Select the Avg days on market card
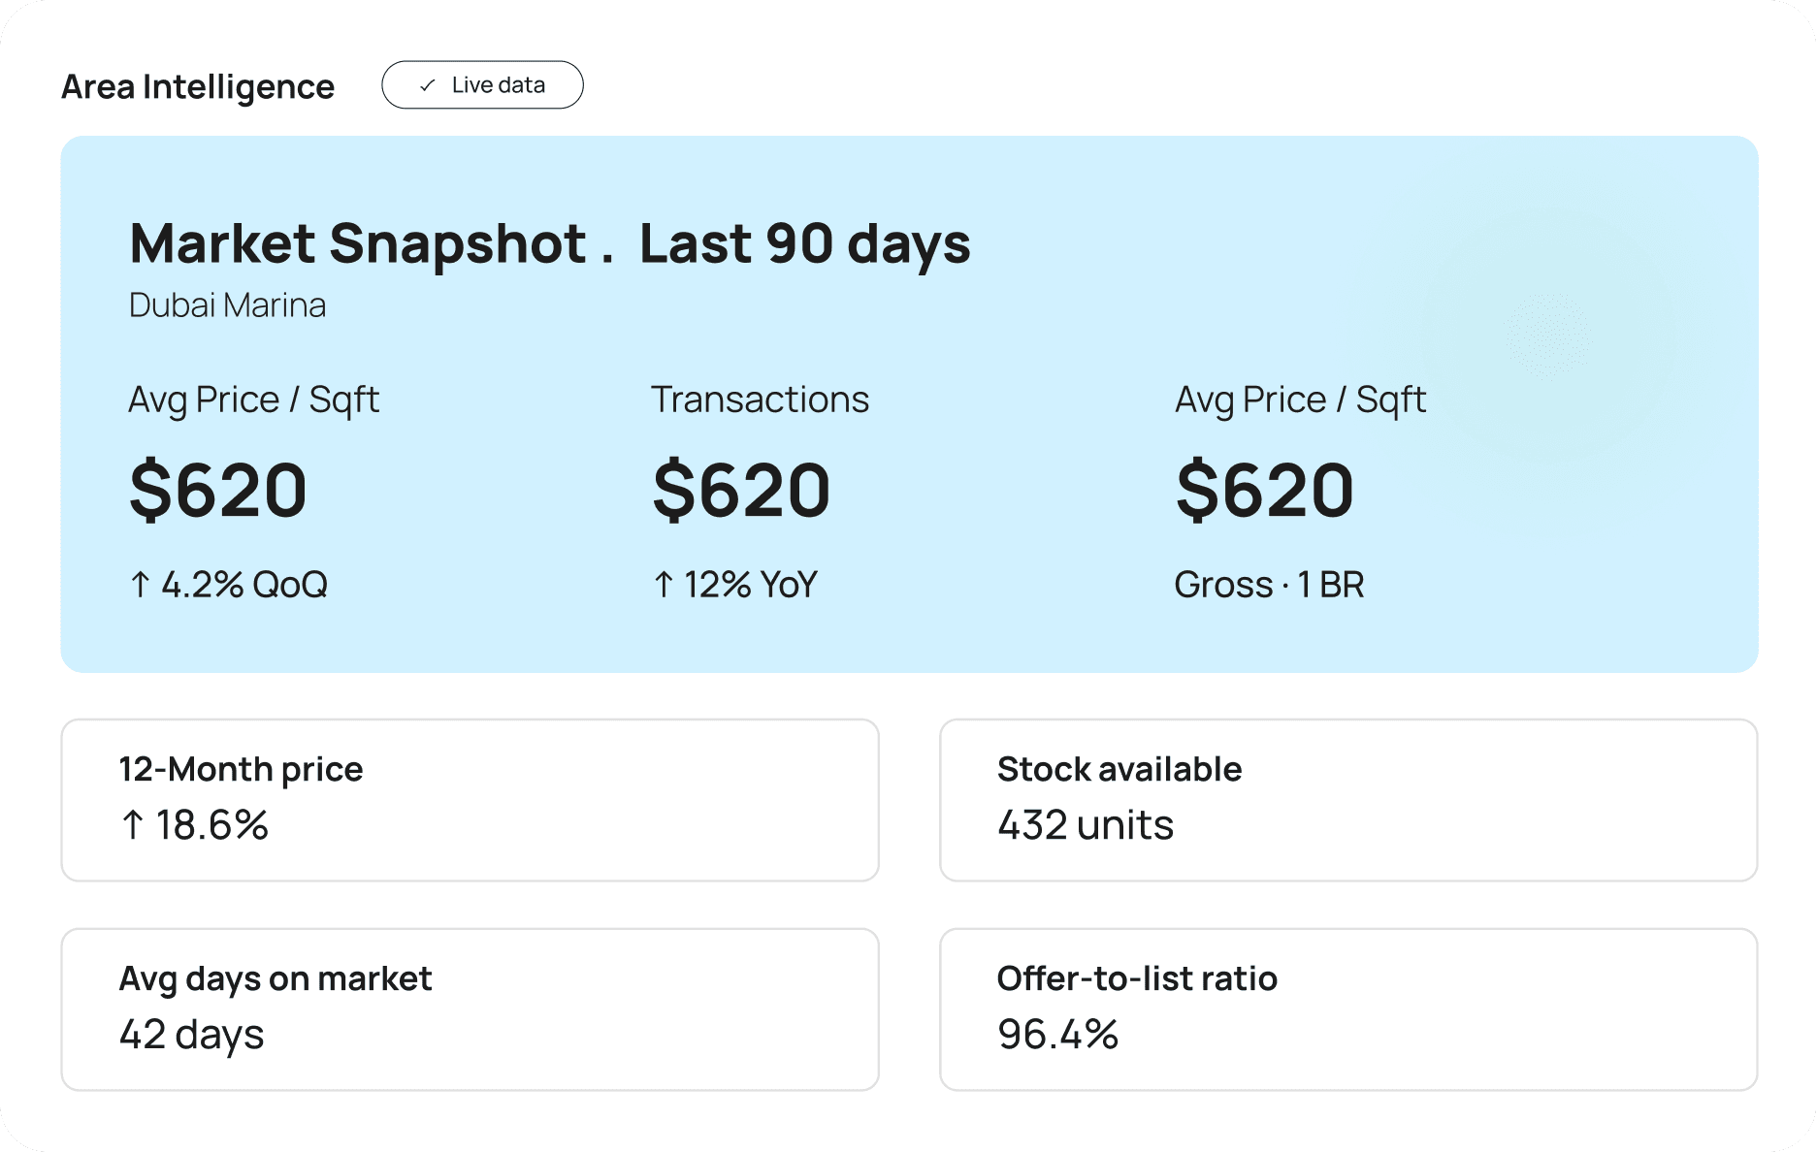 click(470, 1009)
